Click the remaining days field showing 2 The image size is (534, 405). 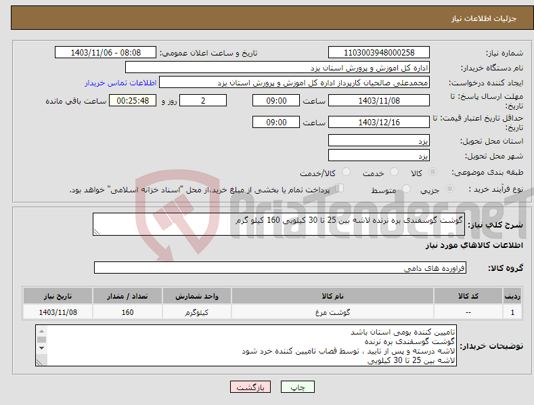(203, 100)
